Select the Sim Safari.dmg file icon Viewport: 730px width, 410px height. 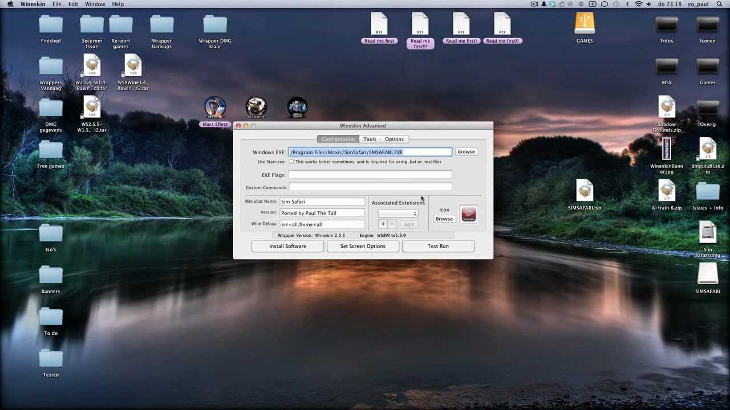(x=708, y=232)
